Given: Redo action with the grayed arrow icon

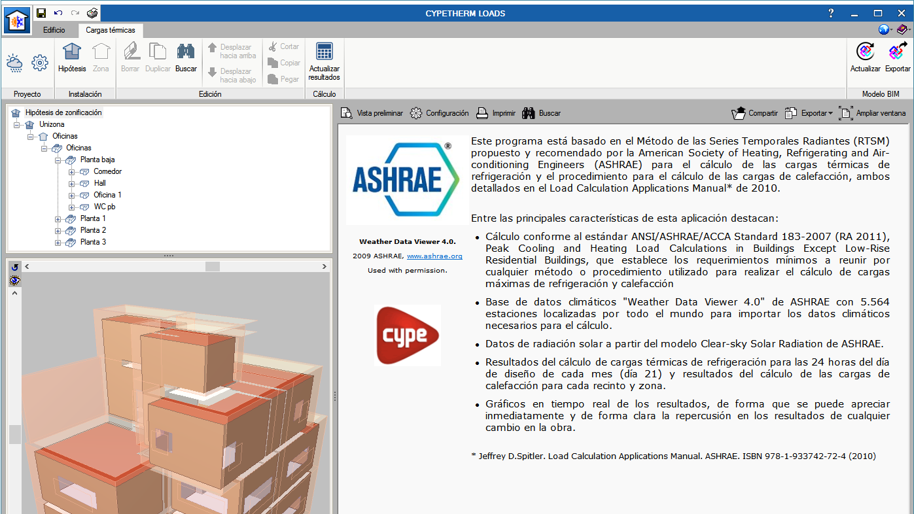Looking at the screenshot, I should [x=75, y=13].
